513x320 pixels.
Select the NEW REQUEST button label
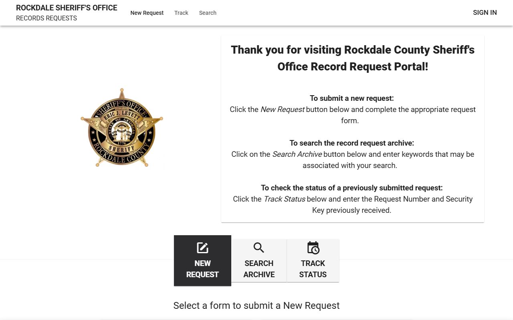(202, 269)
